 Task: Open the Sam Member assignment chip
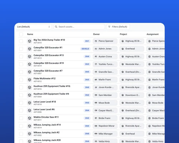[x=156, y=95]
